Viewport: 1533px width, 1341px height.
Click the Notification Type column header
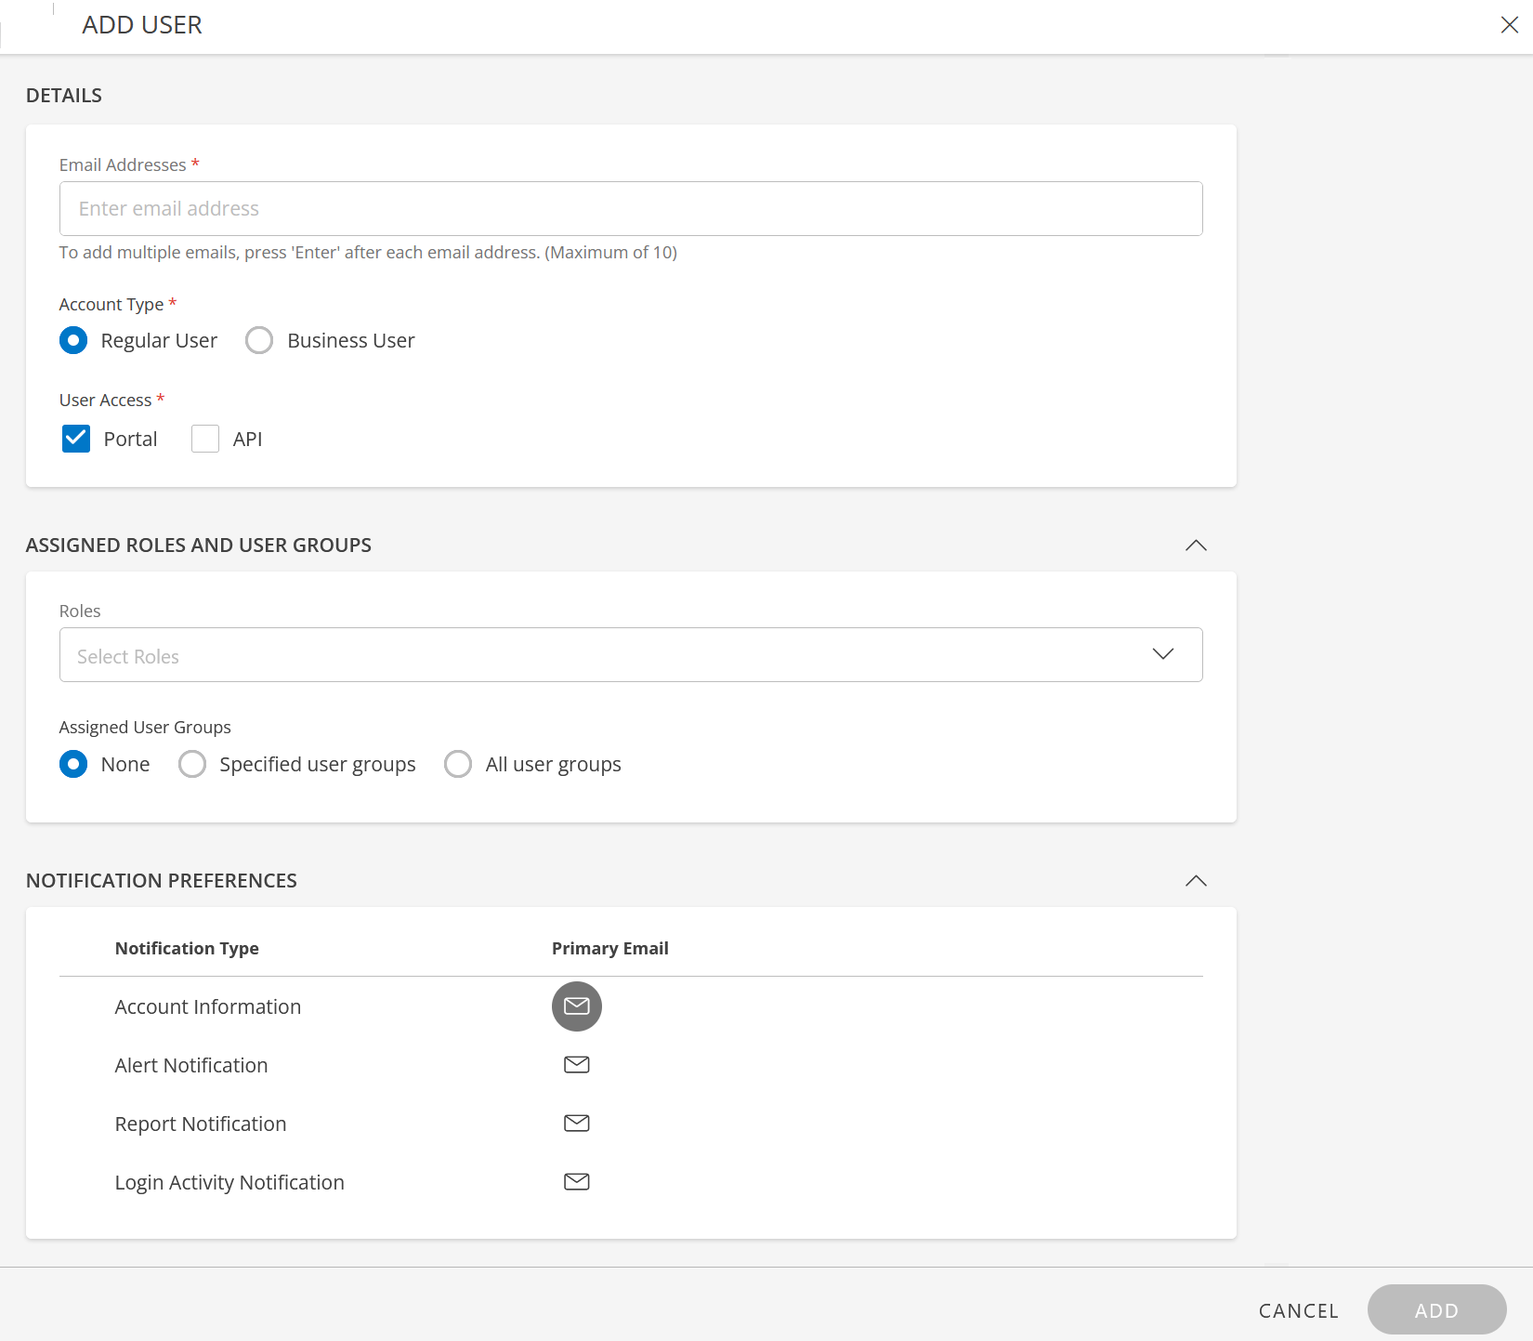point(187,948)
